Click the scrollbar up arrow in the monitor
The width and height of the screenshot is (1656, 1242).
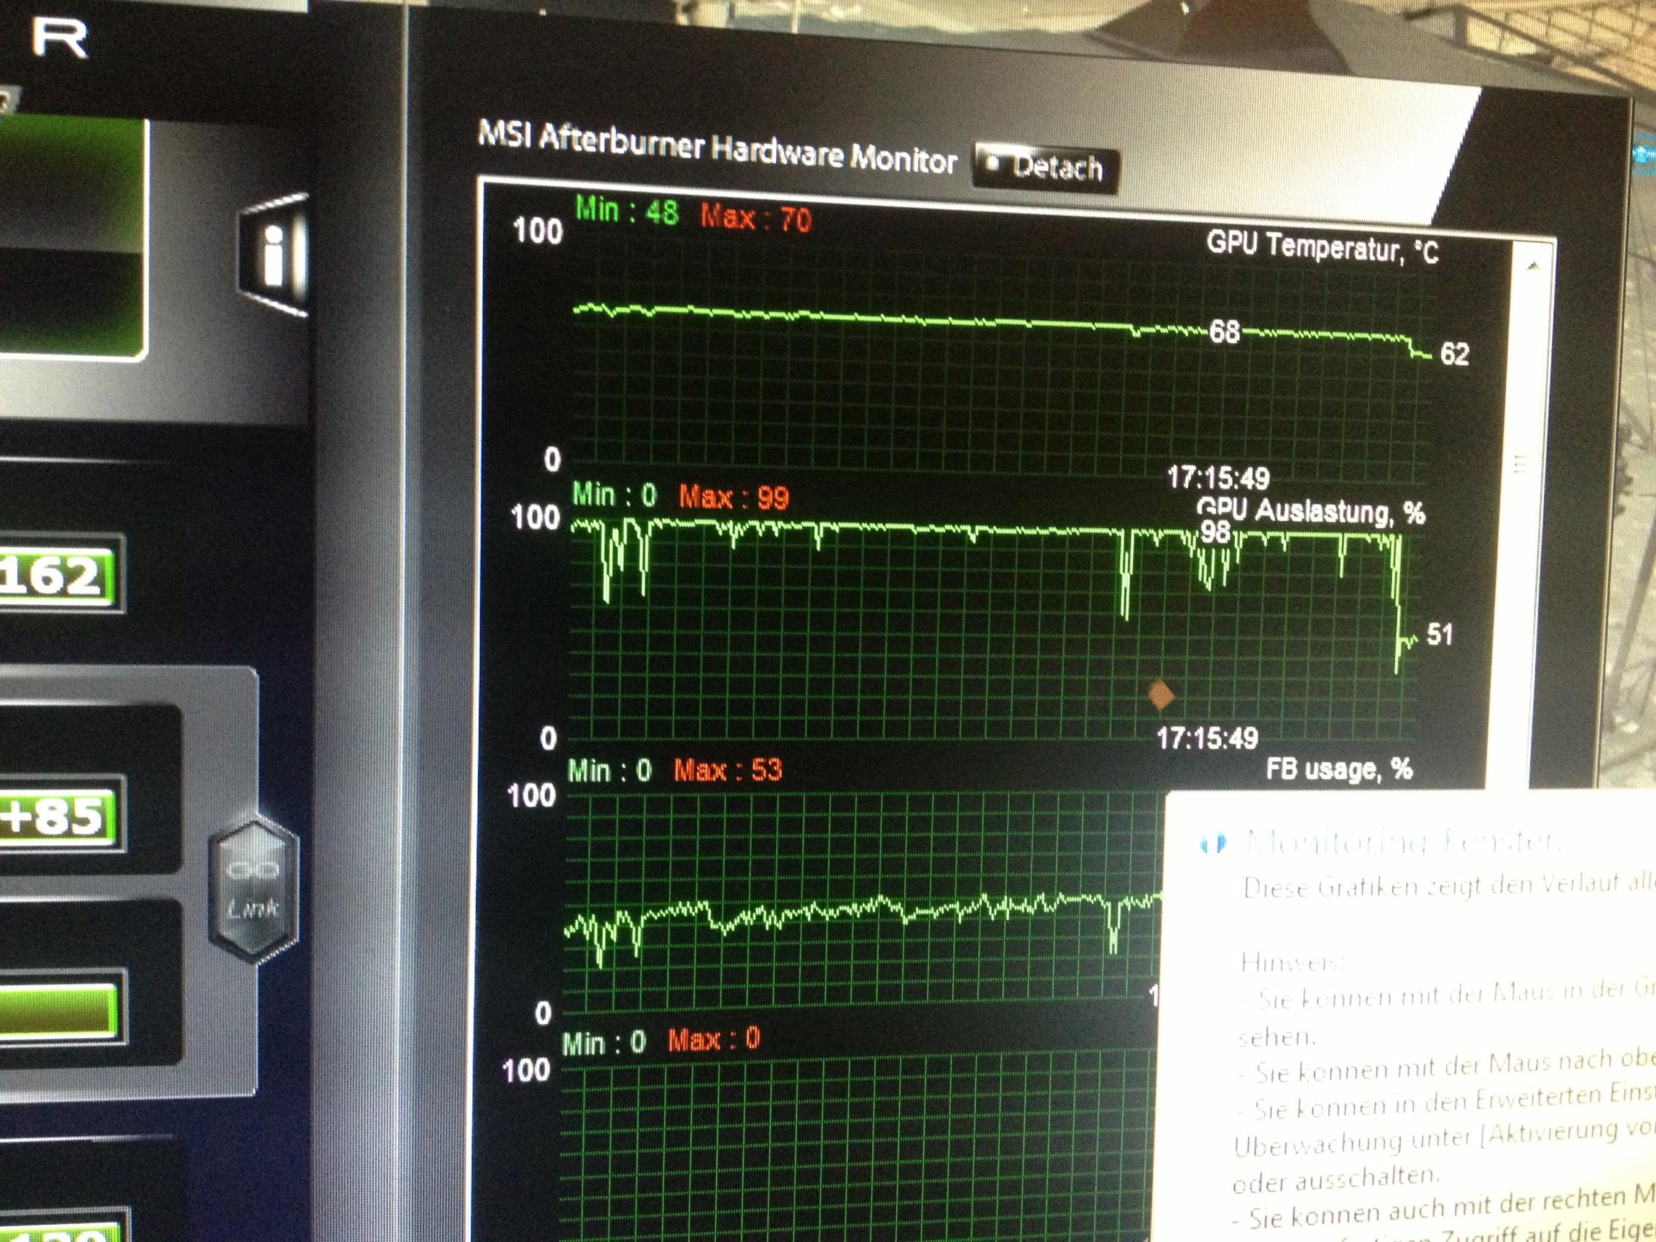[x=1532, y=267]
